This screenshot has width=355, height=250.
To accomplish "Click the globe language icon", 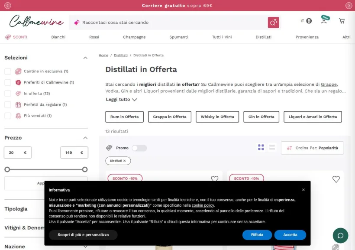I will click(x=309, y=21).
